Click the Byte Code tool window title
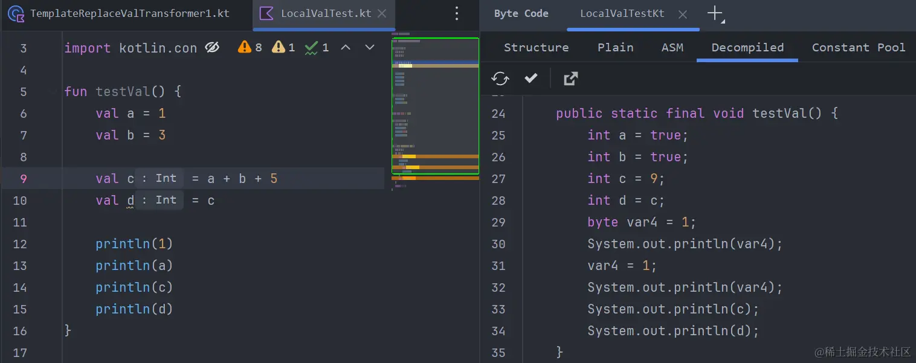This screenshot has width=916, height=363. click(521, 13)
